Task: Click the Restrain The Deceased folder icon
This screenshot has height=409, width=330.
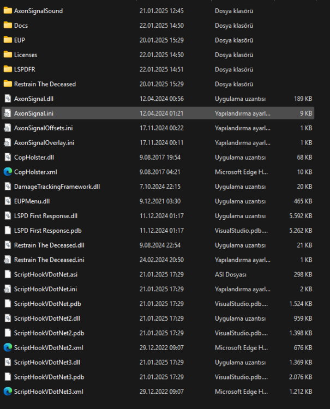Action: coord(8,84)
